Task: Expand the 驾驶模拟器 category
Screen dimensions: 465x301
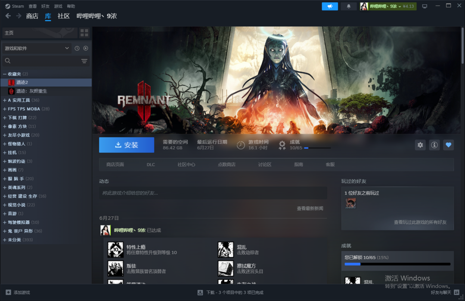Action: pyautogui.click(x=4, y=222)
